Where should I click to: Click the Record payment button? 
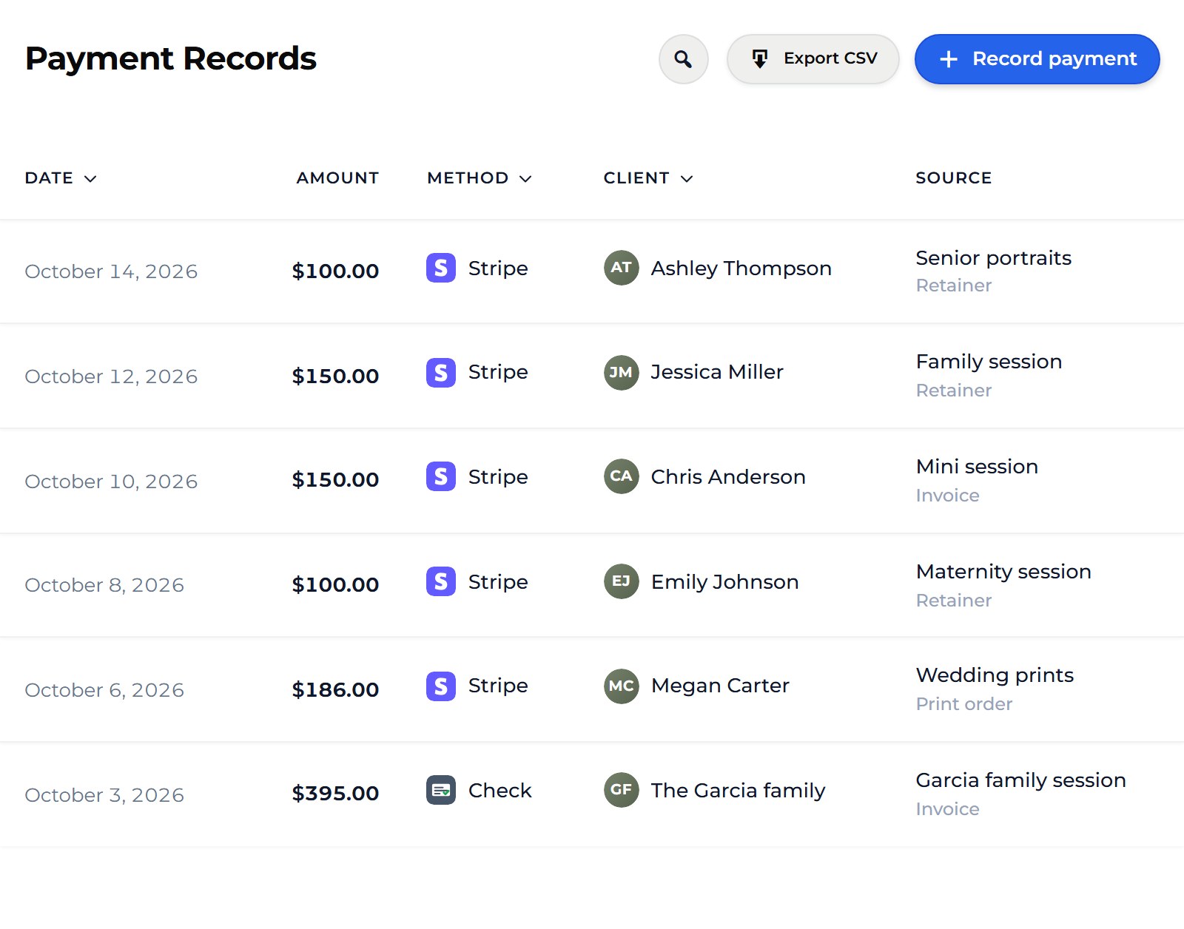coord(1037,59)
